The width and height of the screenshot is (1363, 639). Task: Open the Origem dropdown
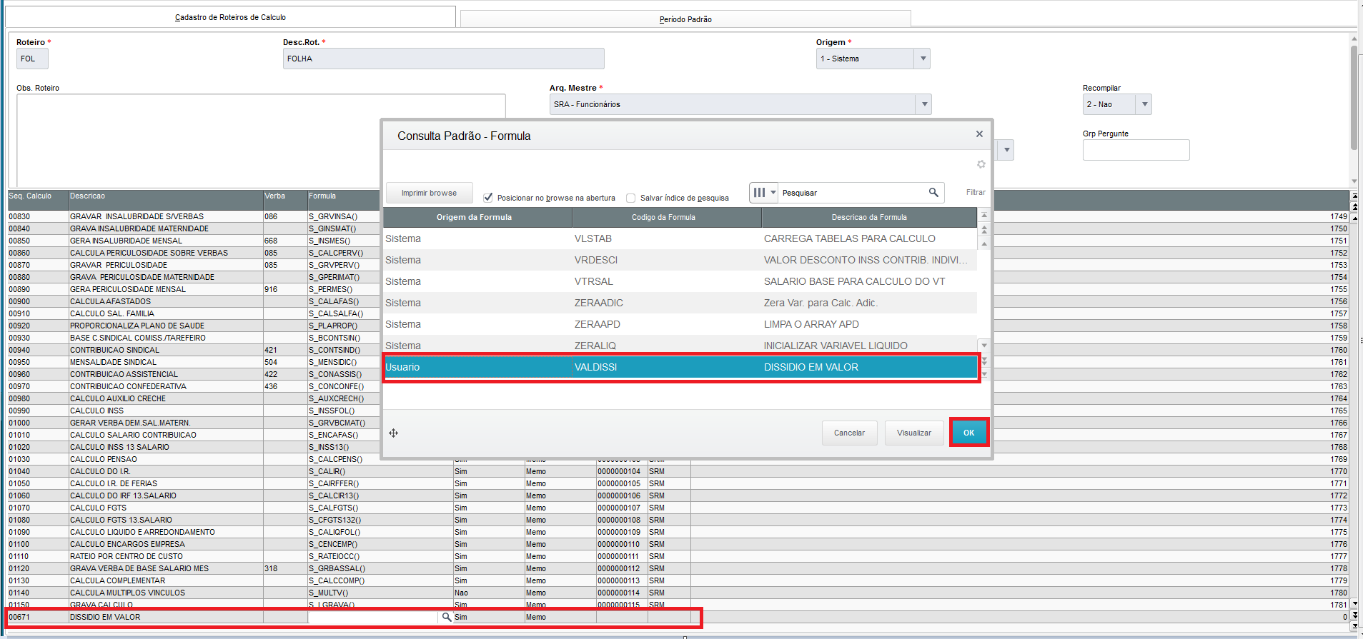[923, 59]
